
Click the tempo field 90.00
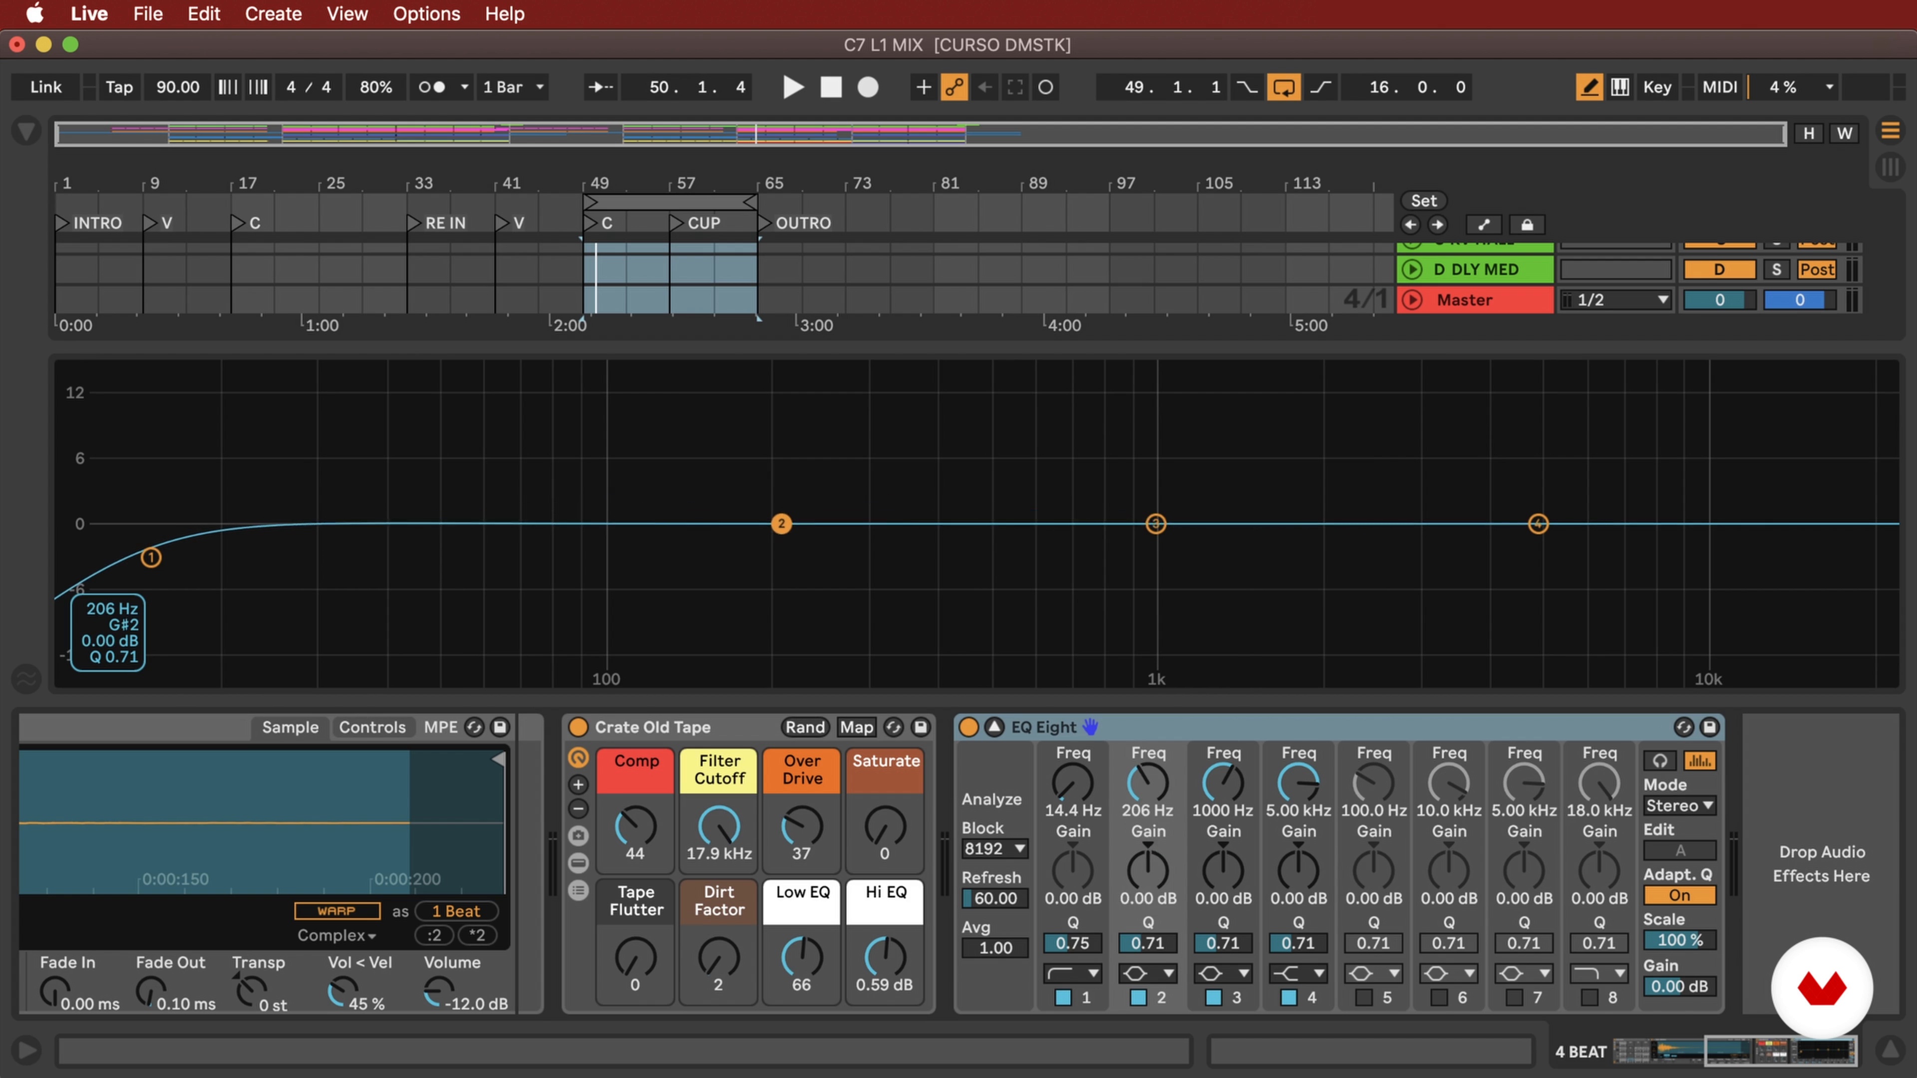pyautogui.click(x=177, y=87)
